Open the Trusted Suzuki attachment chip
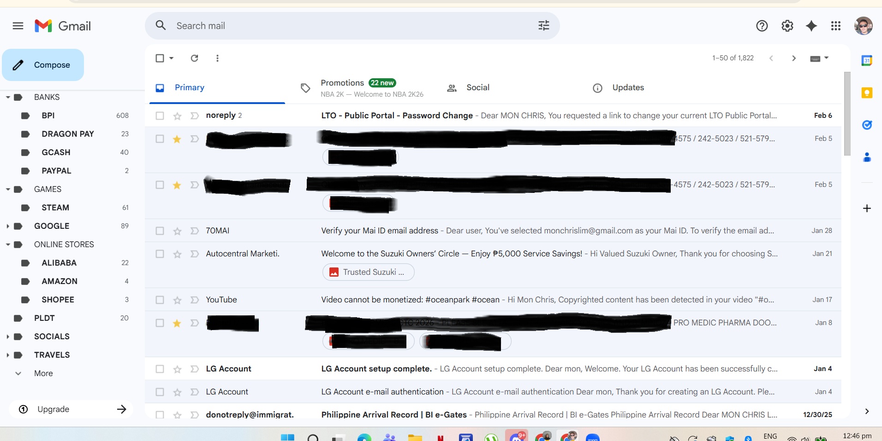 pos(368,272)
